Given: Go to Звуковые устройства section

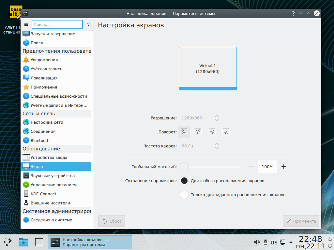Looking at the screenshot, I should (x=53, y=176).
